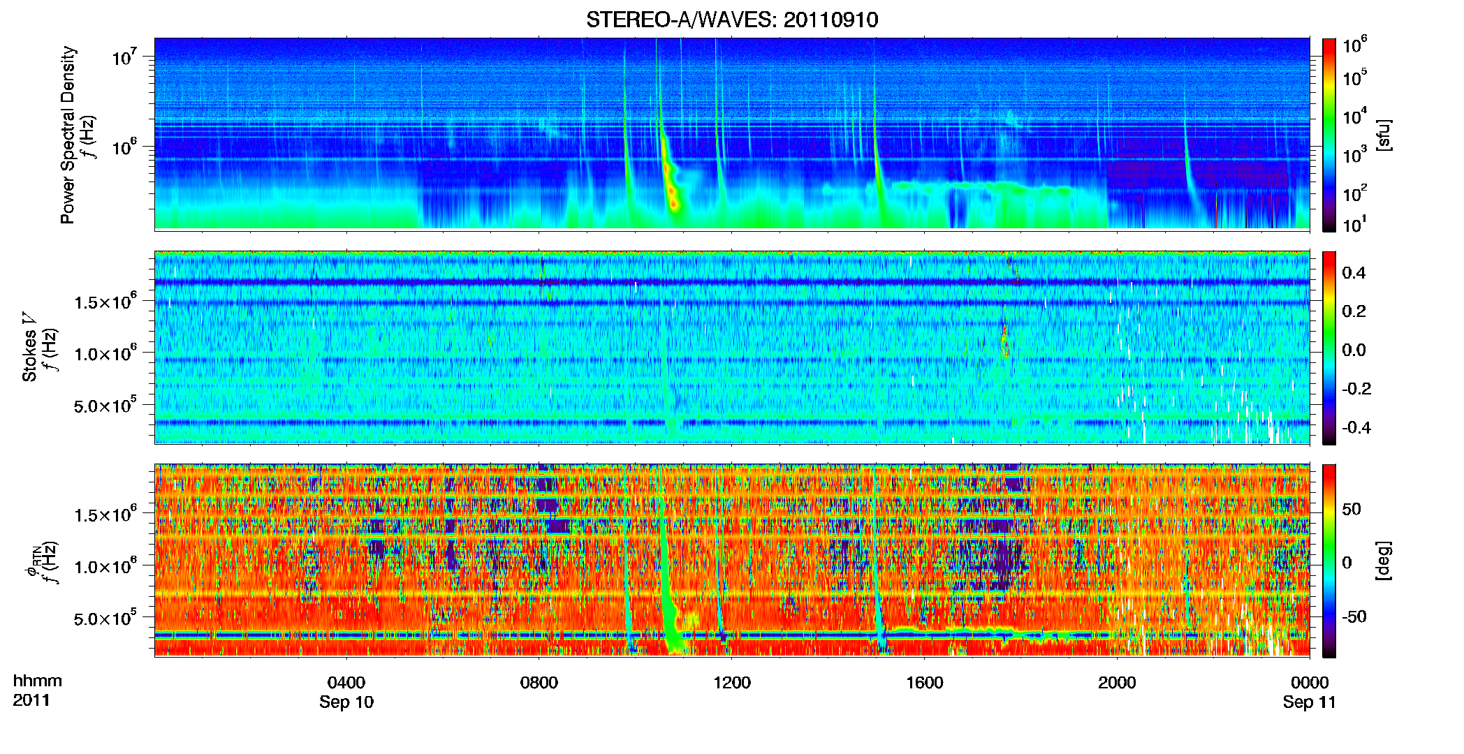Click the 2011 year label
Screen dimensions: 1464x754
[31, 700]
